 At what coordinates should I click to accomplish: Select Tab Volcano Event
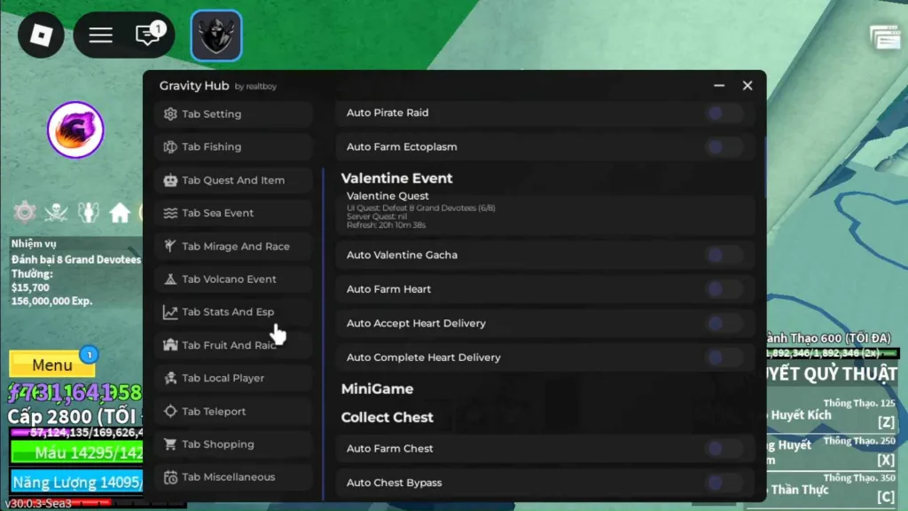(234, 279)
